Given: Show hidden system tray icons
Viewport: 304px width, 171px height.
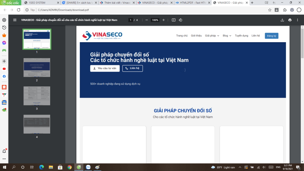Looking at the screenshot, I should pyautogui.click(x=240, y=167).
